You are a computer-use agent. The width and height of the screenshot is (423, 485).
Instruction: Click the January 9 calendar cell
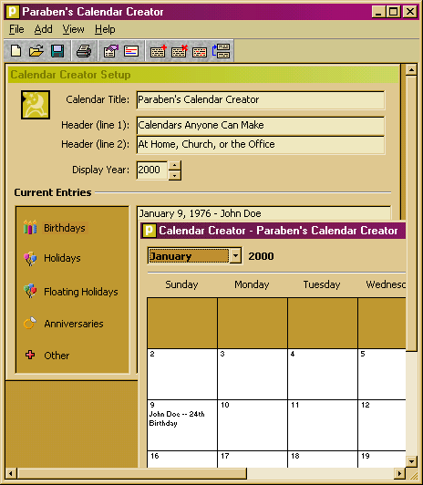(182, 425)
